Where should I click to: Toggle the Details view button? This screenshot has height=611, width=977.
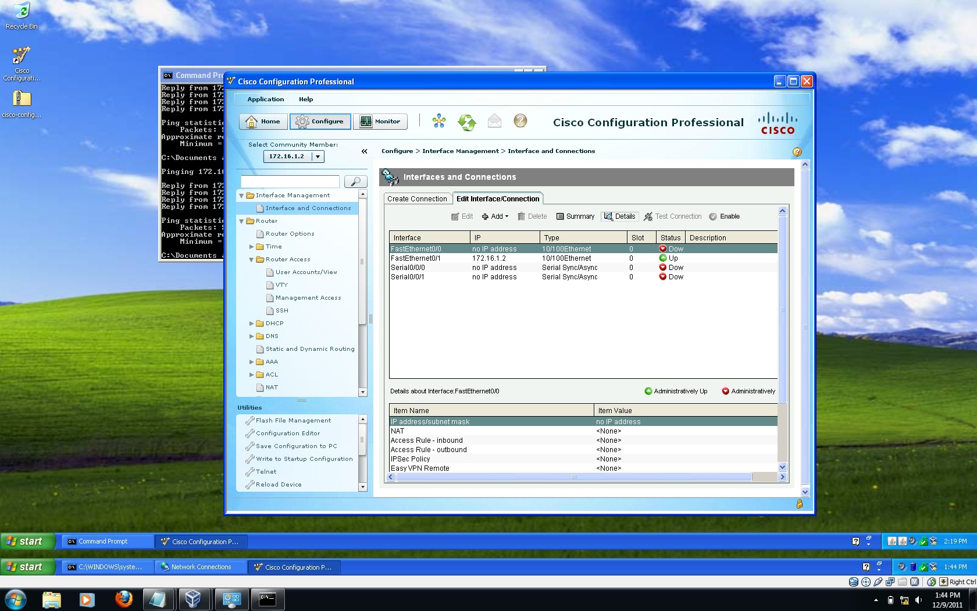(619, 216)
